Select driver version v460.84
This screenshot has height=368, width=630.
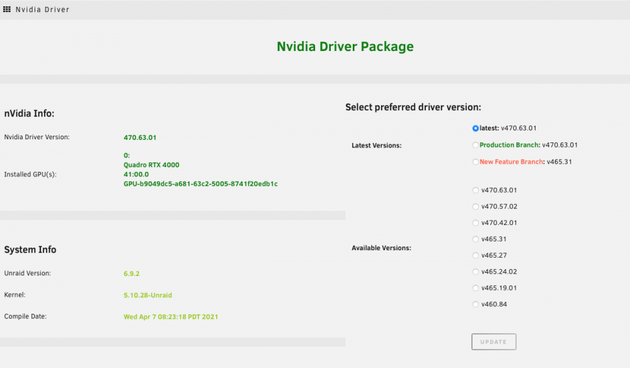pos(475,304)
